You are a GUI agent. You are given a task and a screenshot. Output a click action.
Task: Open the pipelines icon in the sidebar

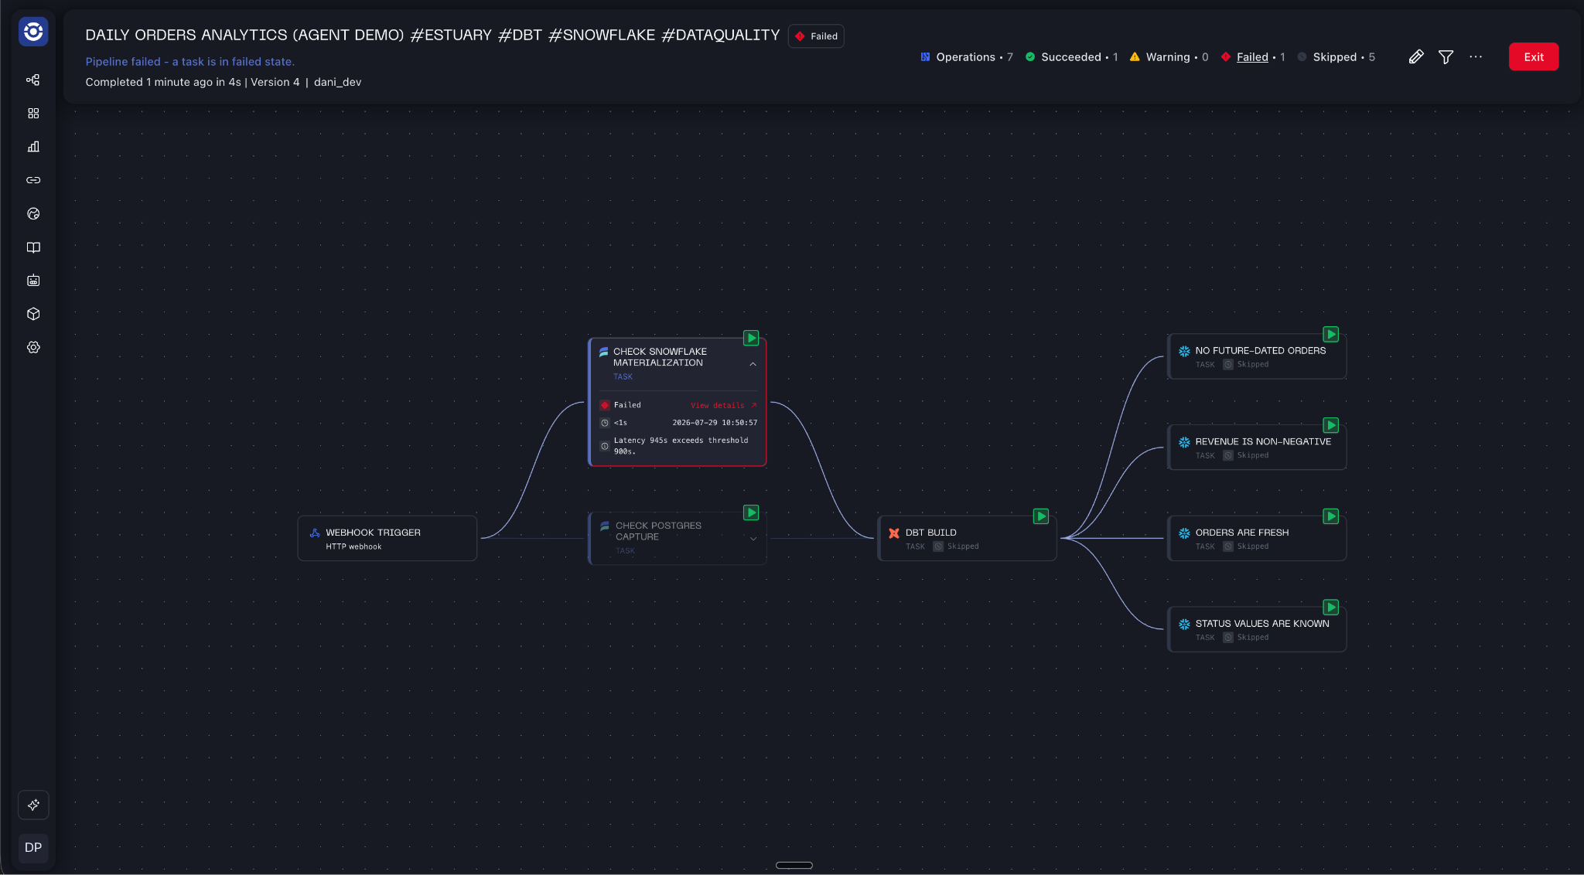click(33, 80)
